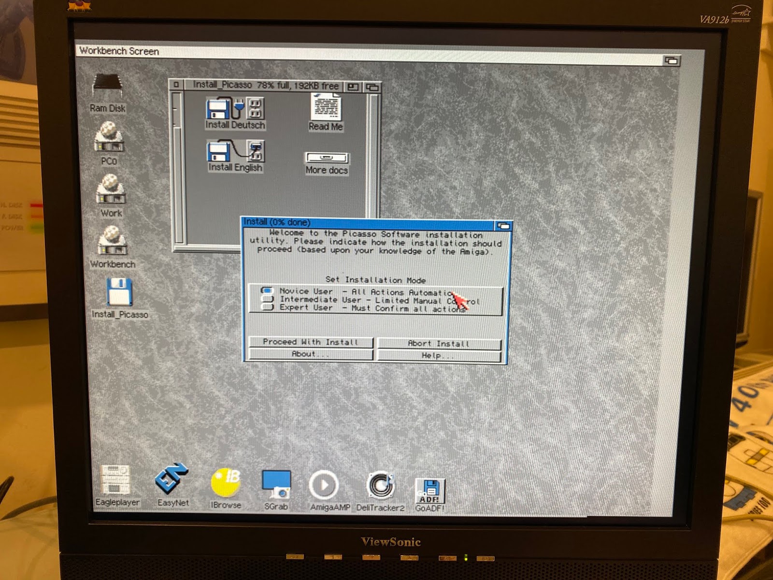Select Expert User radio option
Image resolution: width=773 pixels, height=580 pixels.
(x=267, y=307)
